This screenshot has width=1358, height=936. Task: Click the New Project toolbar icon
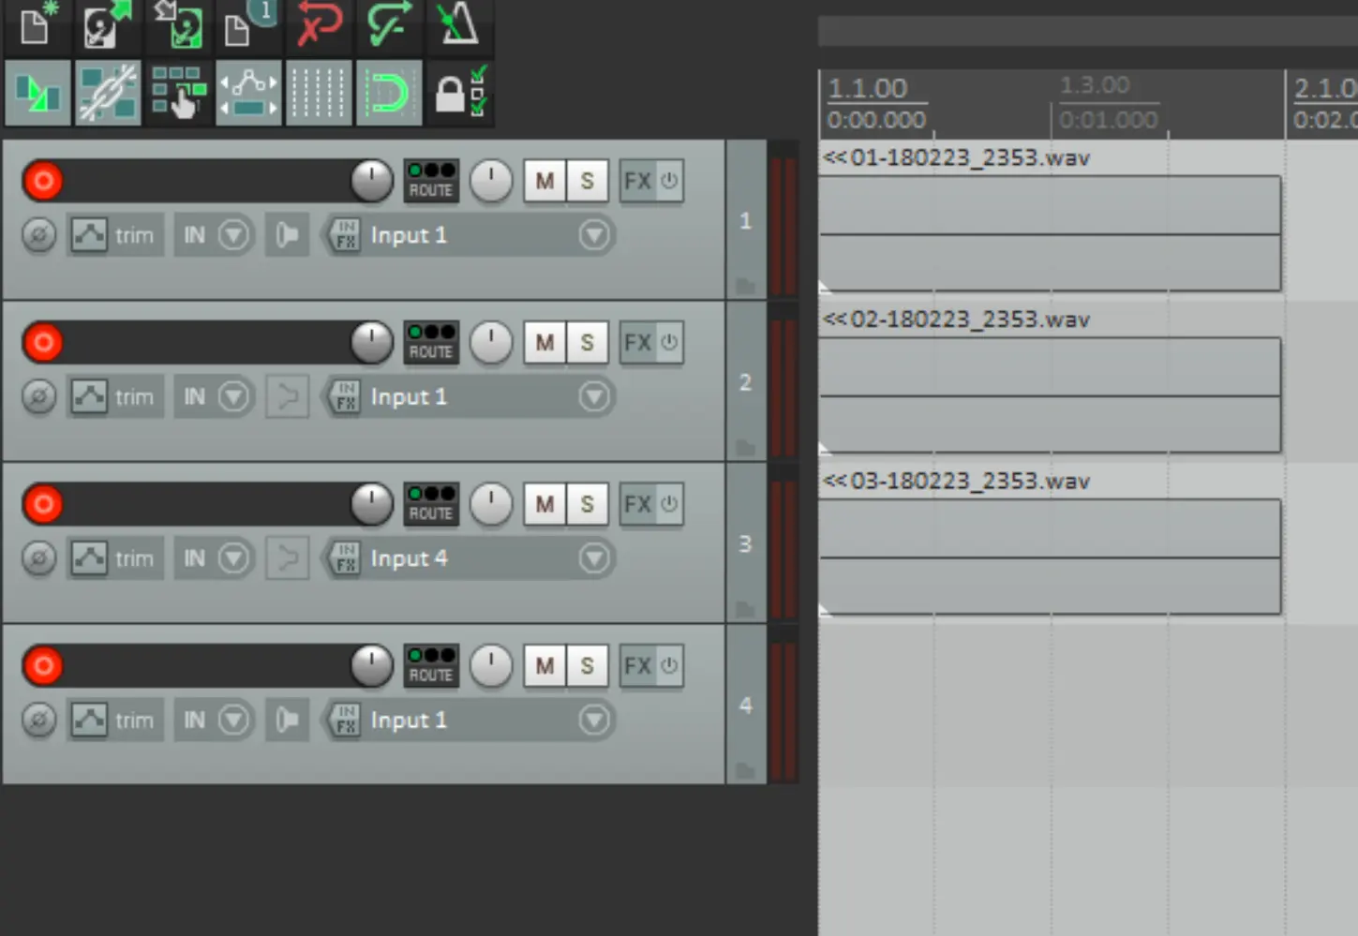click(x=36, y=24)
